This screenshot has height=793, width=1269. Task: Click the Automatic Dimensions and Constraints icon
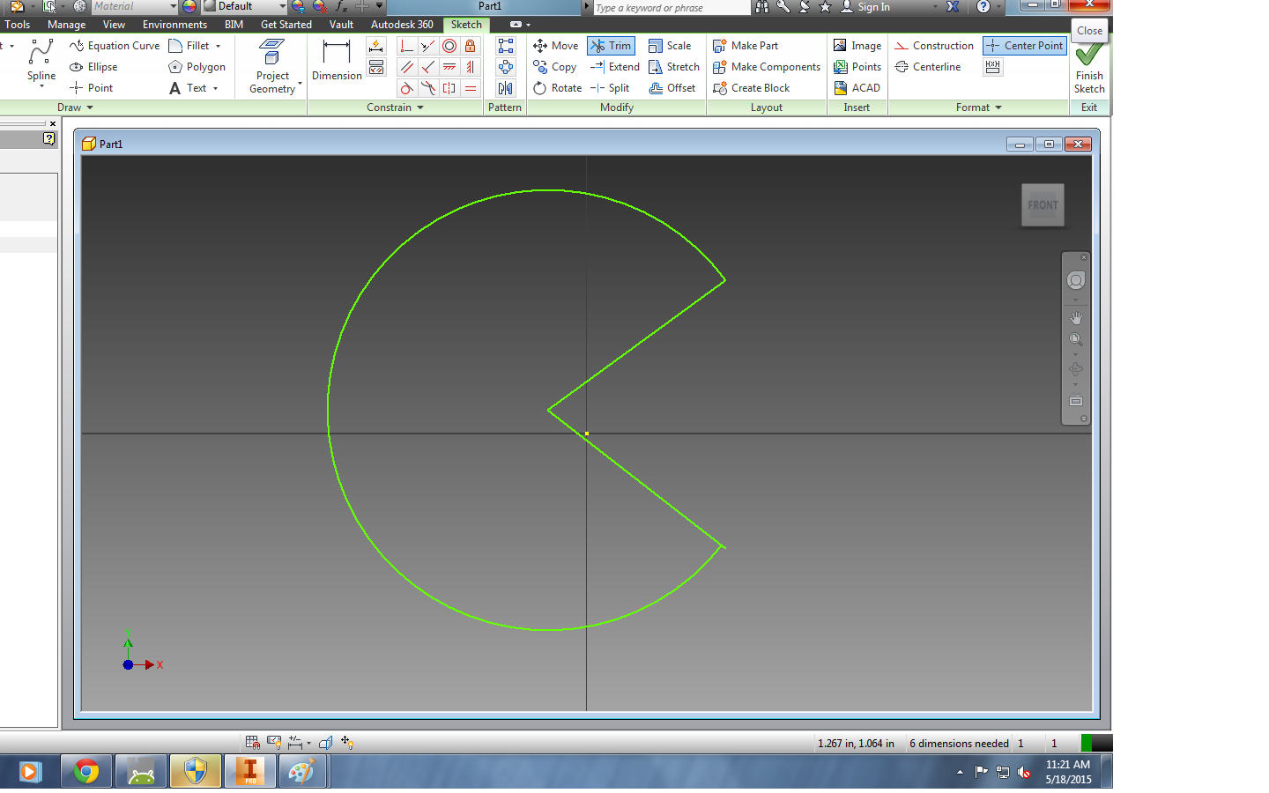[376, 46]
